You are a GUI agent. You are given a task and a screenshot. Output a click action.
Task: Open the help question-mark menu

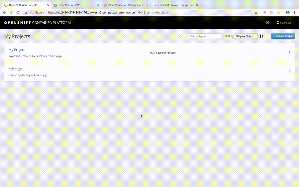(268, 23)
